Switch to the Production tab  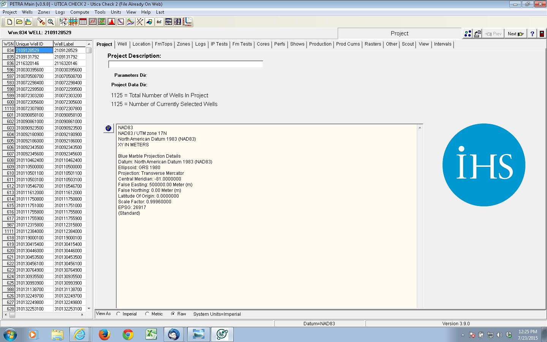(320, 44)
